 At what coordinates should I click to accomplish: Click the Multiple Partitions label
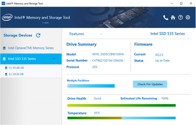(78, 80)
